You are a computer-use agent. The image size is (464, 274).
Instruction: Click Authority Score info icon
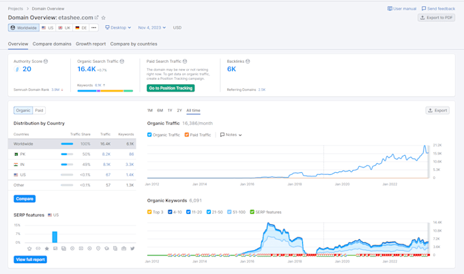point(46,61)
